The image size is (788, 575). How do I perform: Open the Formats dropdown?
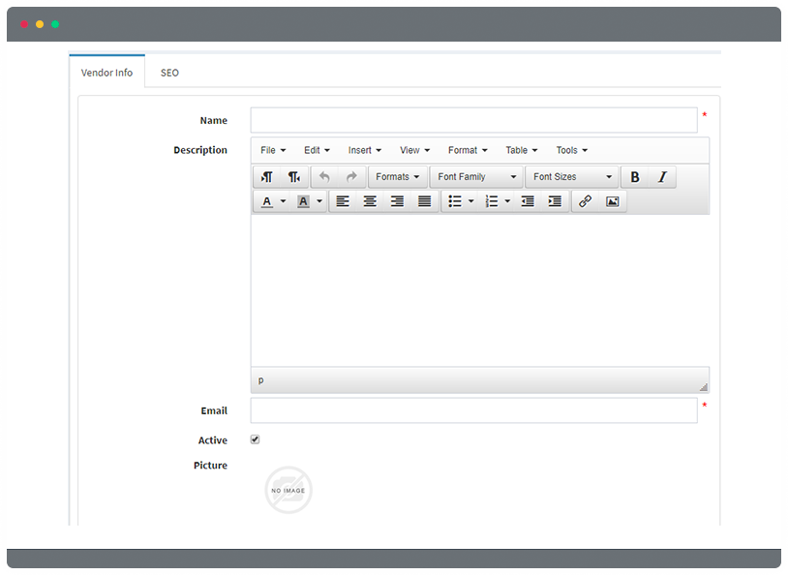tap(398, 177)
